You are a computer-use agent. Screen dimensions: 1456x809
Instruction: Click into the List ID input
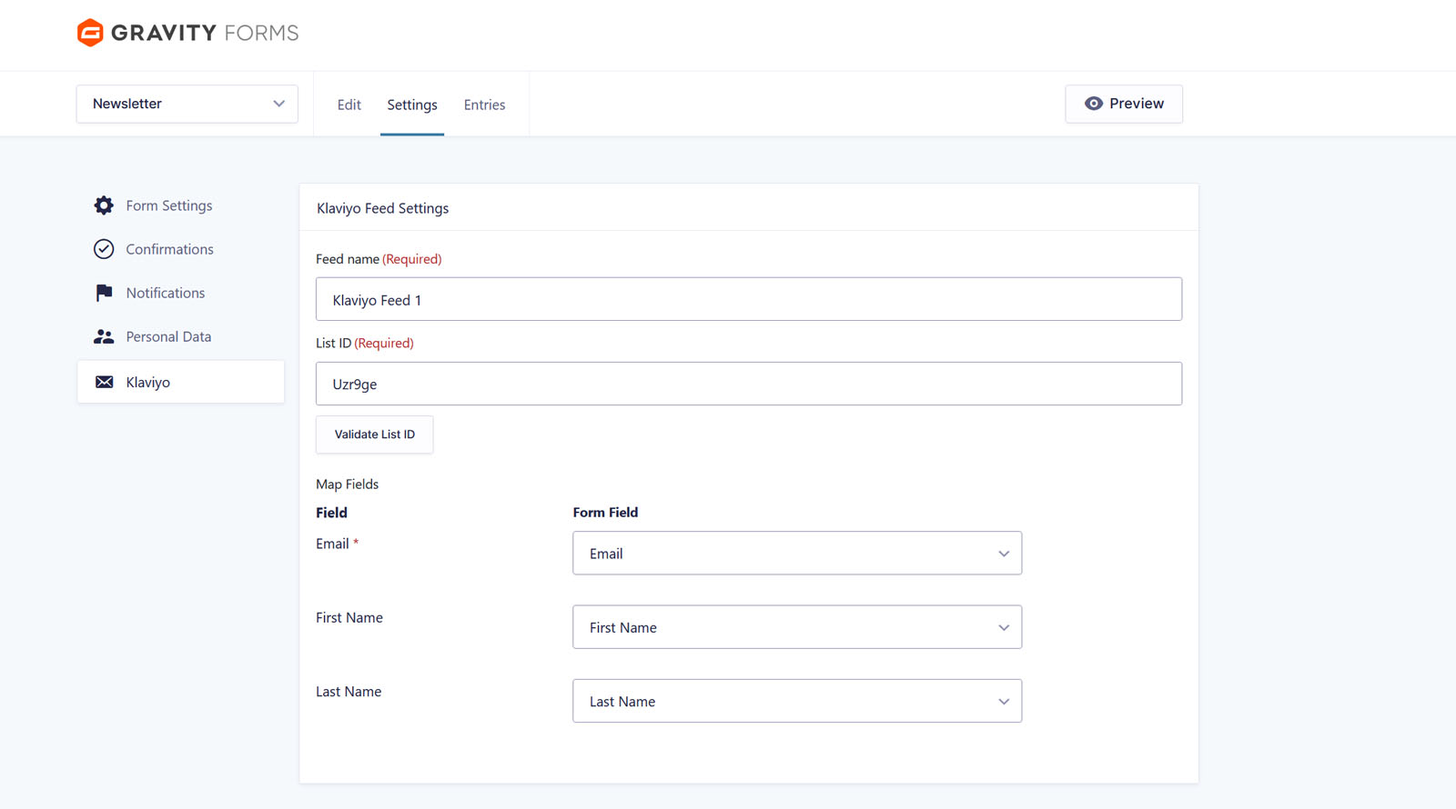coord(748,384)
